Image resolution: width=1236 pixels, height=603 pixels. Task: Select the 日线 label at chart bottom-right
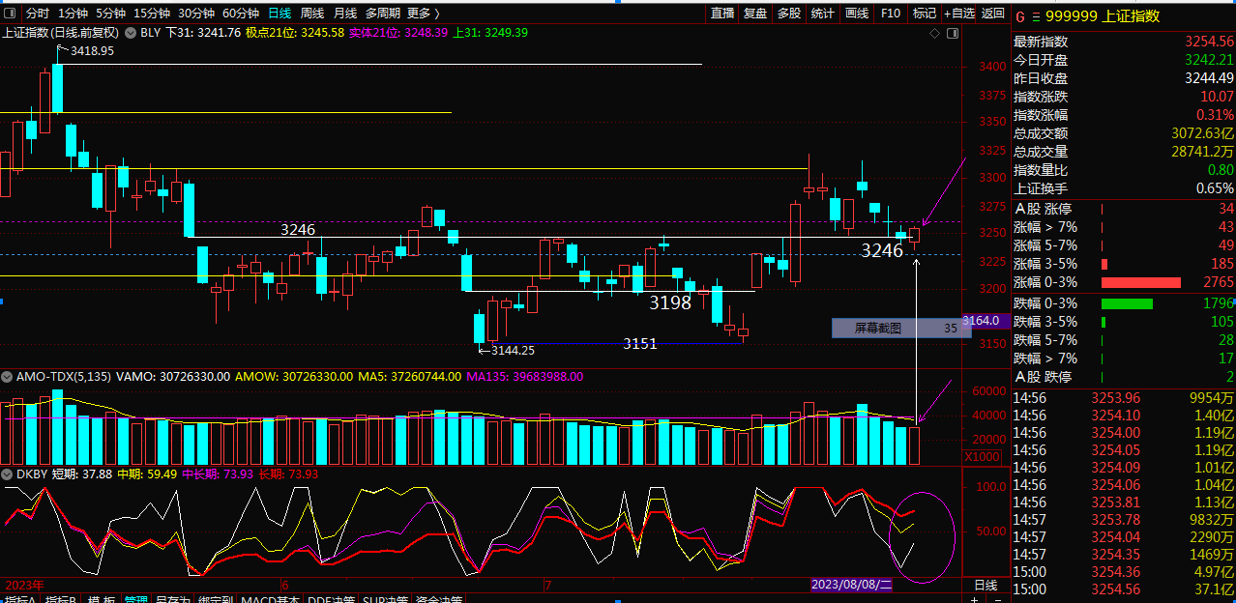point(985,585)
